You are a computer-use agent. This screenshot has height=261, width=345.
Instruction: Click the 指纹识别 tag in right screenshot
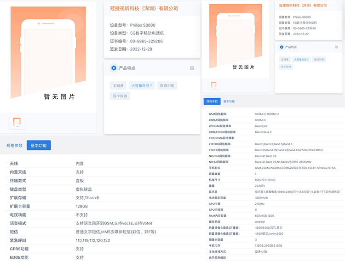pyautogui.click(x=319, y=59)
